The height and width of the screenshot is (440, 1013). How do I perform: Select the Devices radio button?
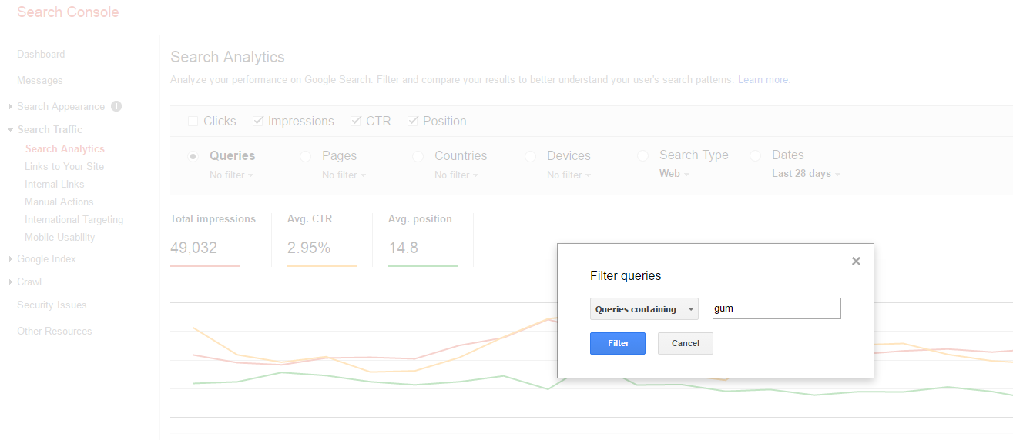[531, 156]
